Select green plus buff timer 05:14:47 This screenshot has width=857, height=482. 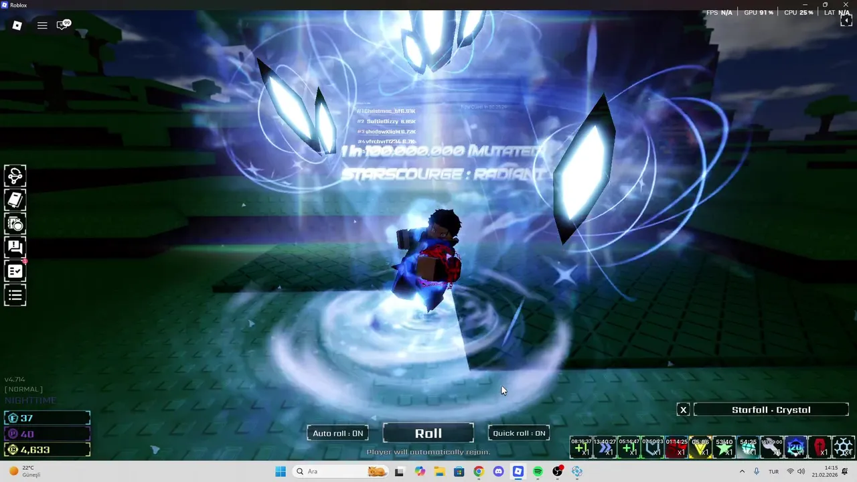629,447
